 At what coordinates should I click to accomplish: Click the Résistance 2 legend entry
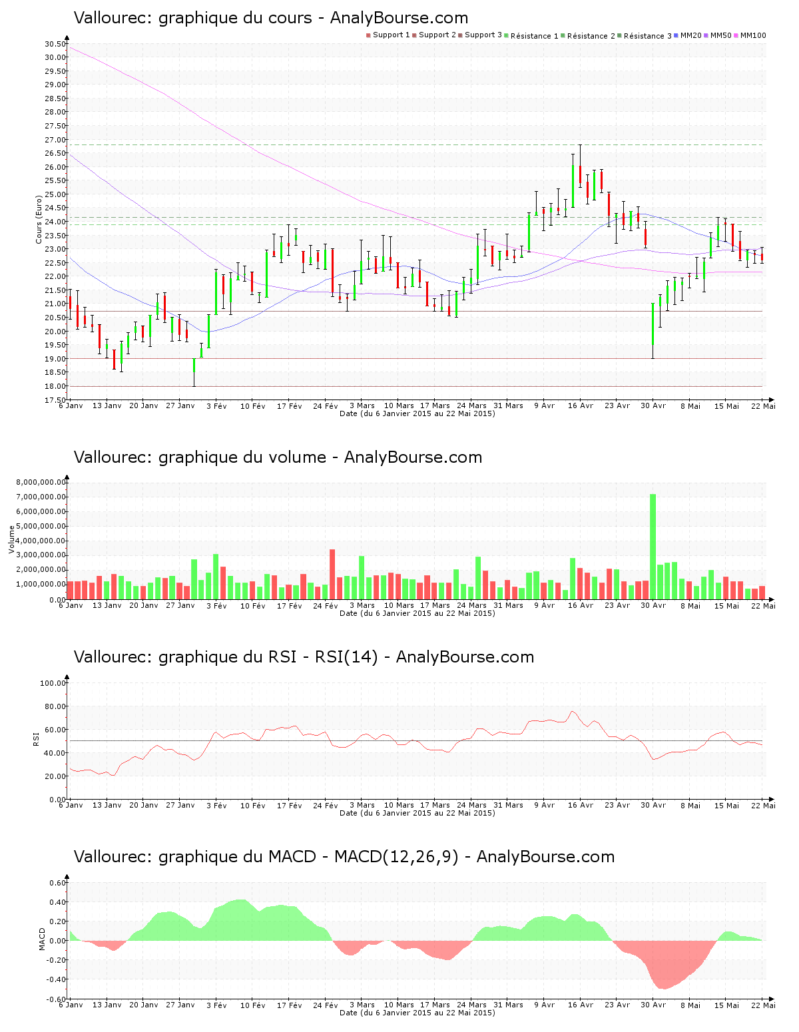[x=588, y=36]
